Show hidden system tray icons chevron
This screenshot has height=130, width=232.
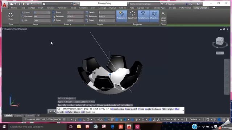pyautogui.click(x=199, y=127)
